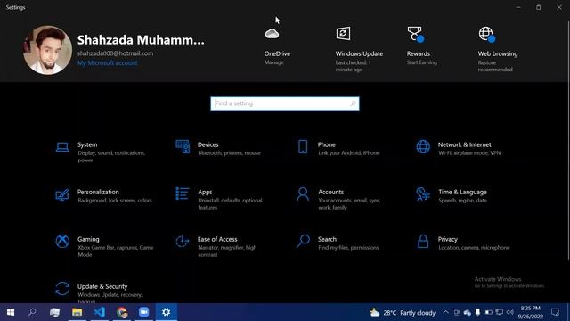Open the Time & Language icon
This screenshot has width=570, height=321.
click(x=423, y=194)
